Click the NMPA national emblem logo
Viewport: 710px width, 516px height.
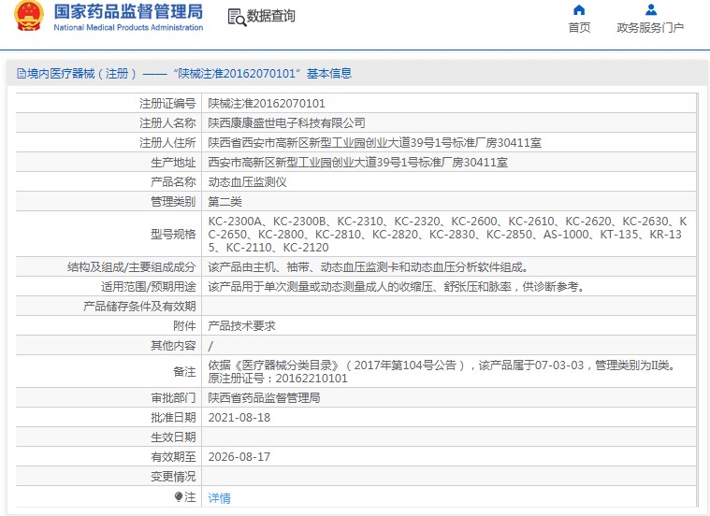tap(28, 17)
